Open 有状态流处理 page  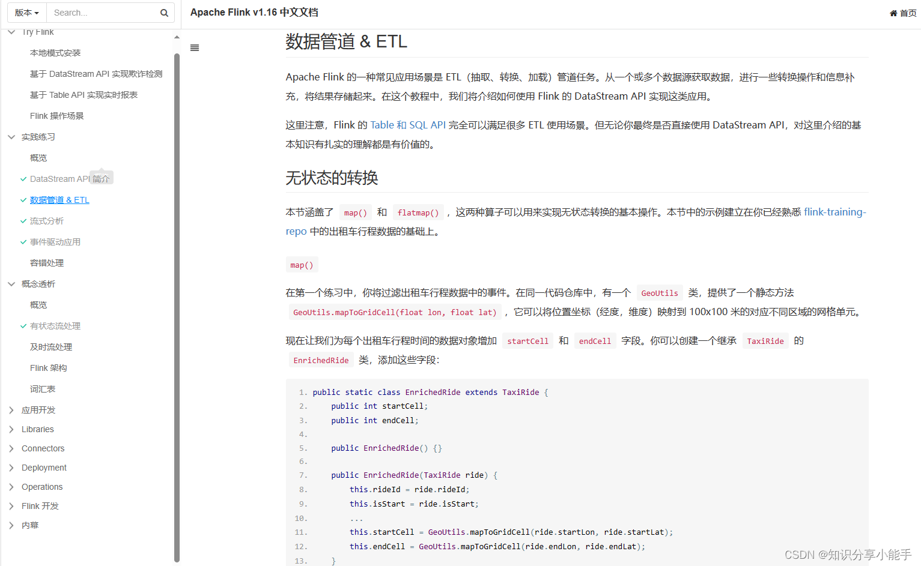pos(55,326)
